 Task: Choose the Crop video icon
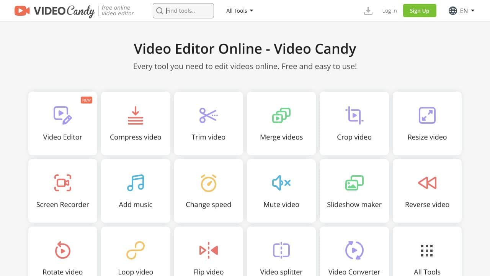pyautogui.click(x=354, y=115)
